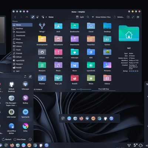The width and height of the screenshot is (148, 148).
Task: Switch to icons view mode
Action: click(x=33, y=17)
